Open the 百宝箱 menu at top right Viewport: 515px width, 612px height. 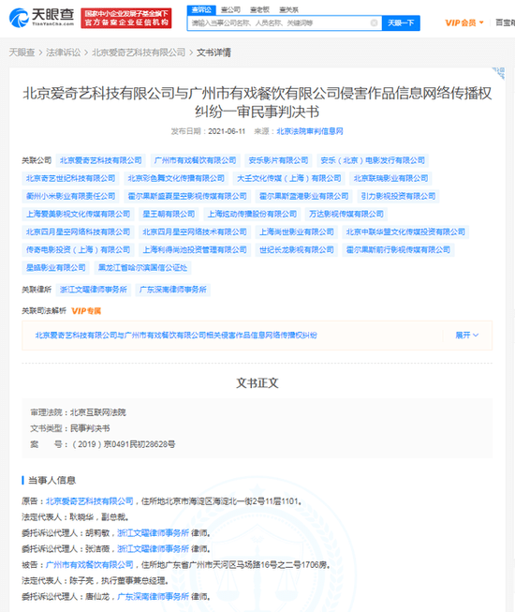(505, 22)
